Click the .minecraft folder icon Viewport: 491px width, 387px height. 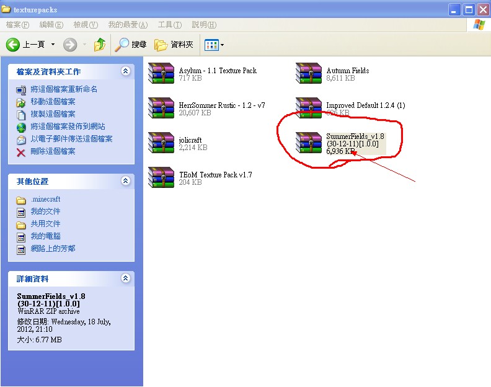[21, 200]
